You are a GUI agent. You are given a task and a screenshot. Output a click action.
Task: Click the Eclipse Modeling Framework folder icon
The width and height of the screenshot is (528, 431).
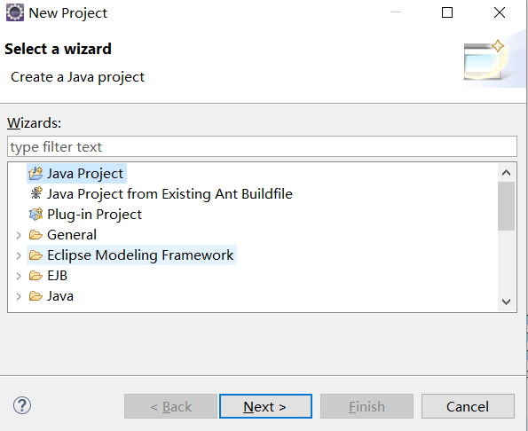pos(35,255)
